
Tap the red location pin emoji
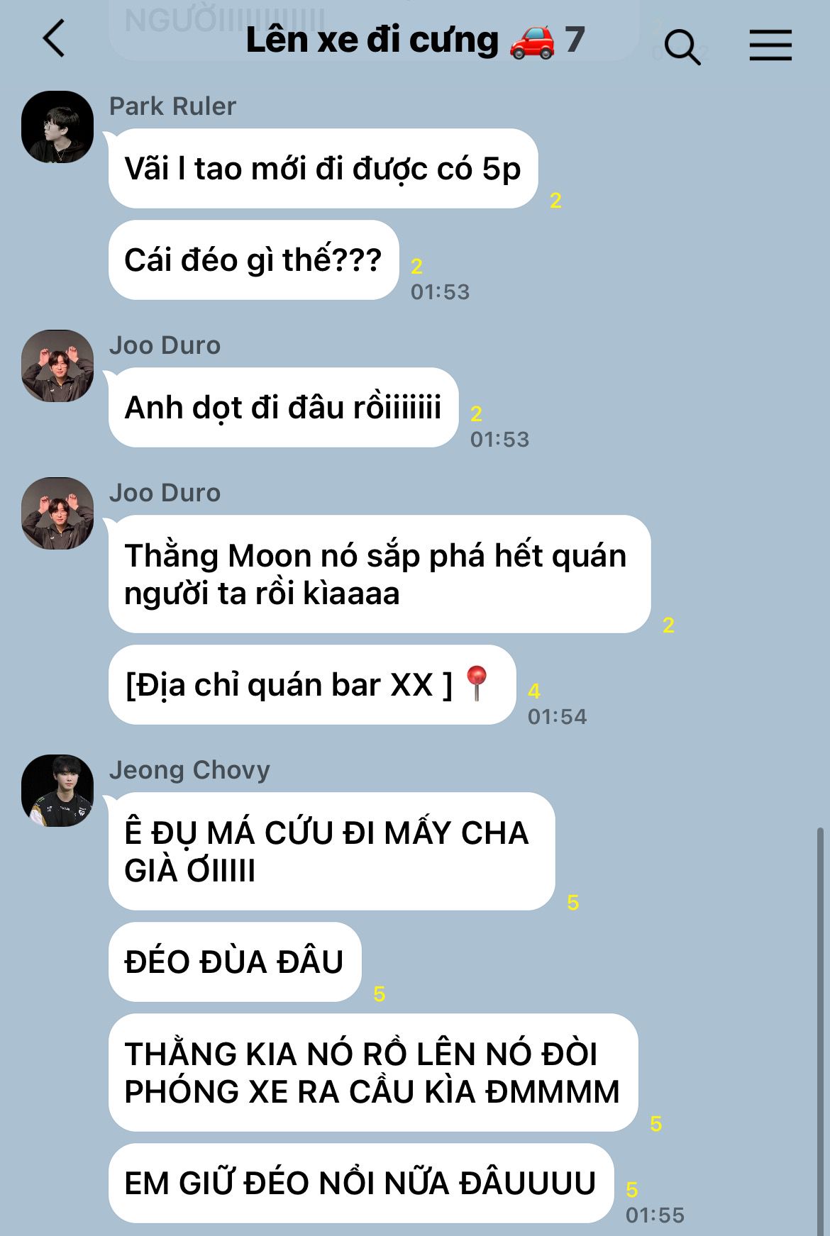click(x=477, y=684)
